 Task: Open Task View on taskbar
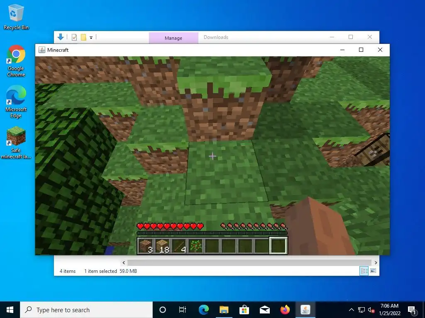tap(183, 310)
